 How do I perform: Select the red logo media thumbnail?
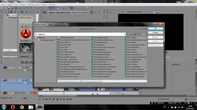coord(26,34)
